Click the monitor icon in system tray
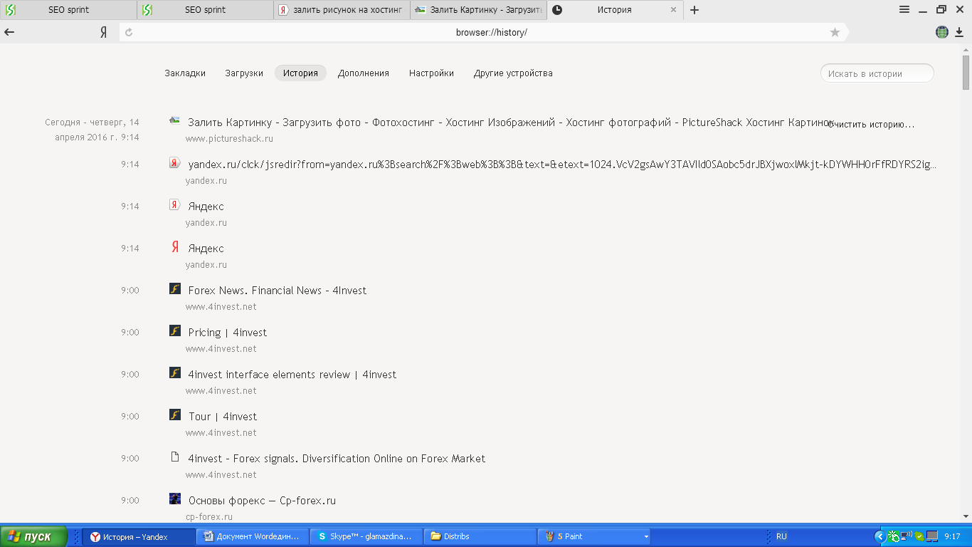This screenshot has width=972, height=547. point(931,536)
